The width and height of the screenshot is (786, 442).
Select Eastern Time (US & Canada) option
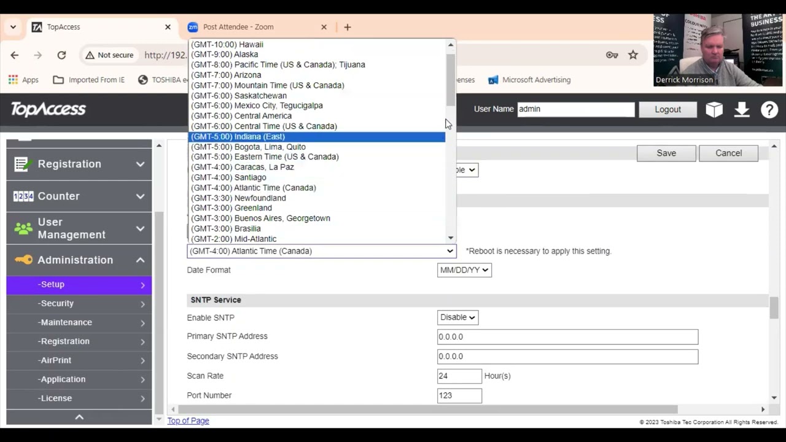(265, 157)
